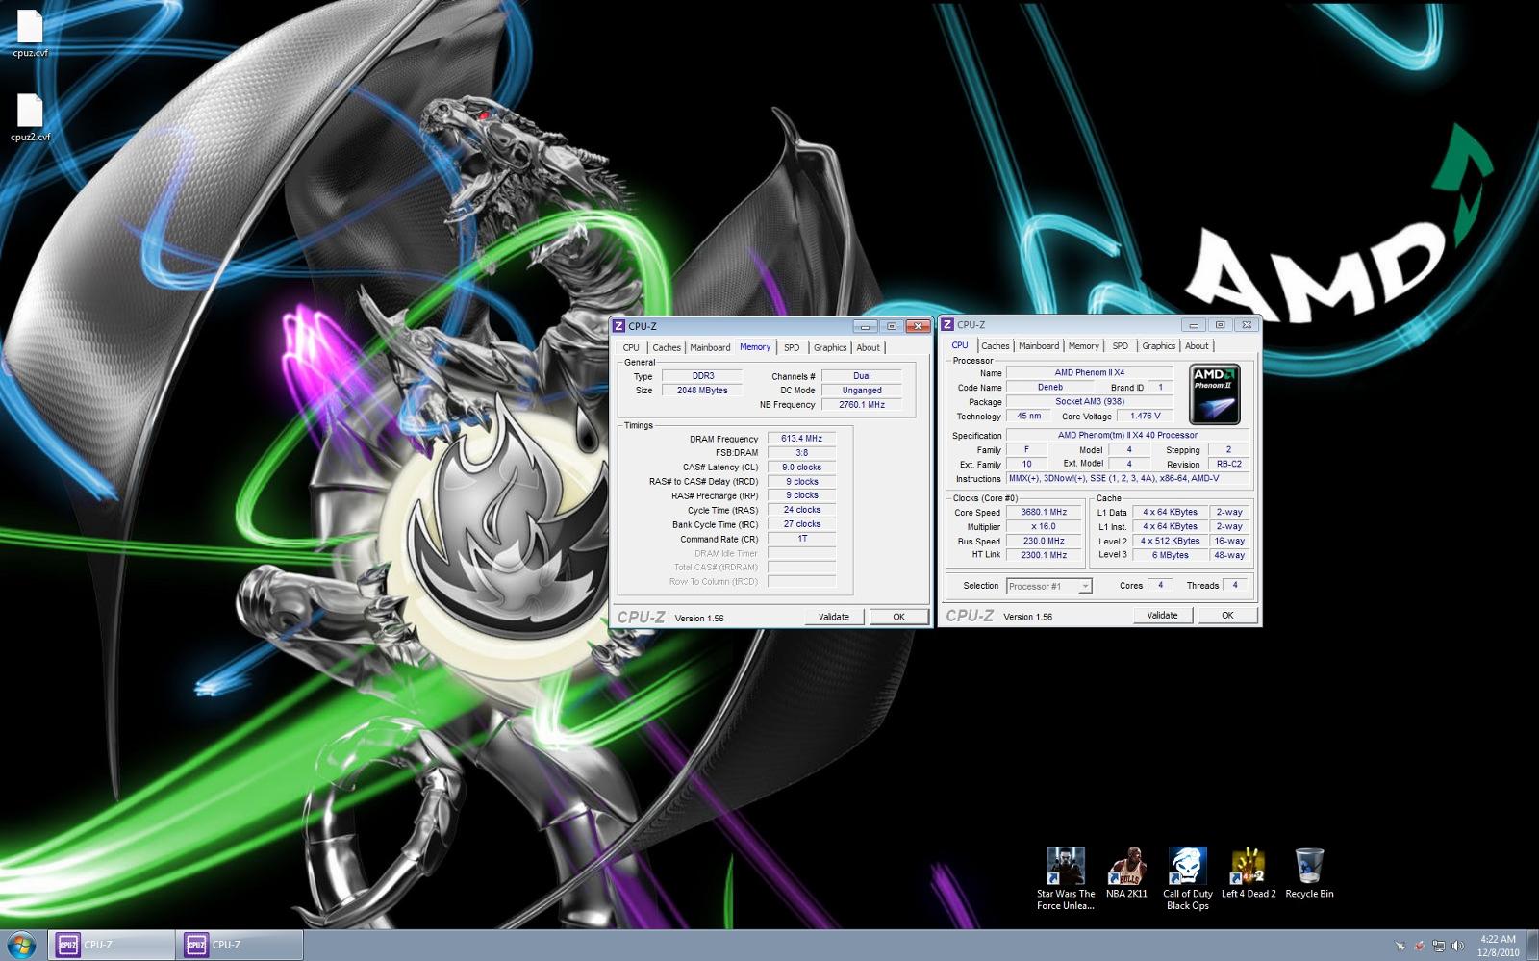Switch to CPU tab in the Memory window
Image resolution: width=1539 pixels, height=961 pixels.
point(631,348)
